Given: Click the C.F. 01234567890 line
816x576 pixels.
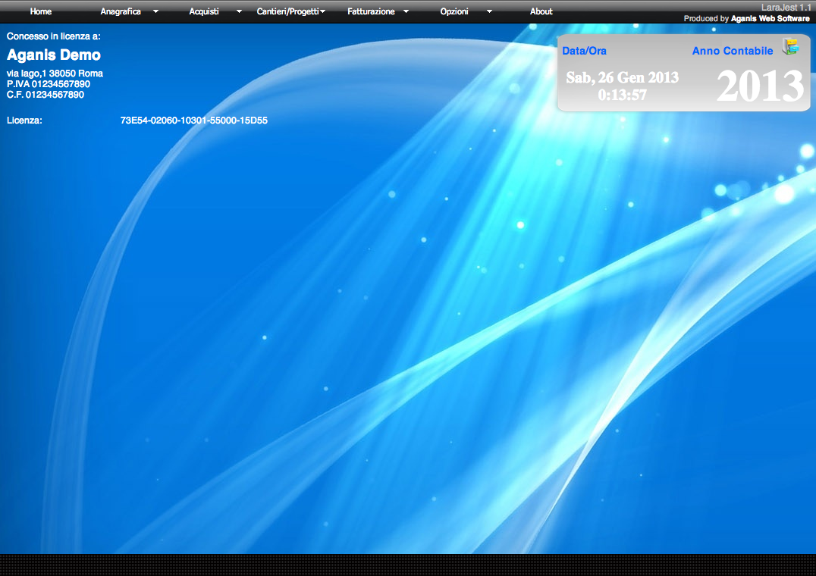Looking at the screenshot, I should pyautogui.click(x=46, y=95).
